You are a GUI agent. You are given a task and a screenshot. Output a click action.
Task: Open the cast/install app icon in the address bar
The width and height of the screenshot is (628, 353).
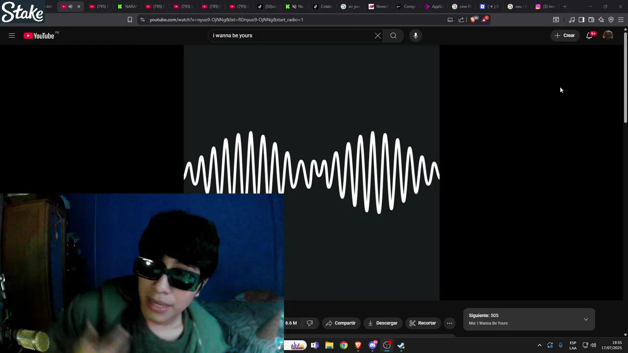[x=450, y=20]
